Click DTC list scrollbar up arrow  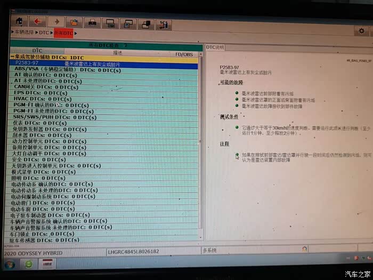[x=200, y=55]
